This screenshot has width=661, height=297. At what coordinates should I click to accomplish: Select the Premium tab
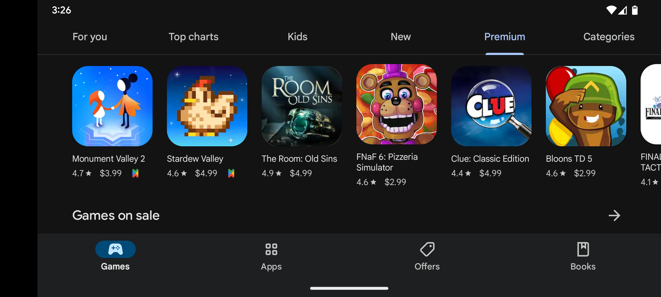click(505, 37)
